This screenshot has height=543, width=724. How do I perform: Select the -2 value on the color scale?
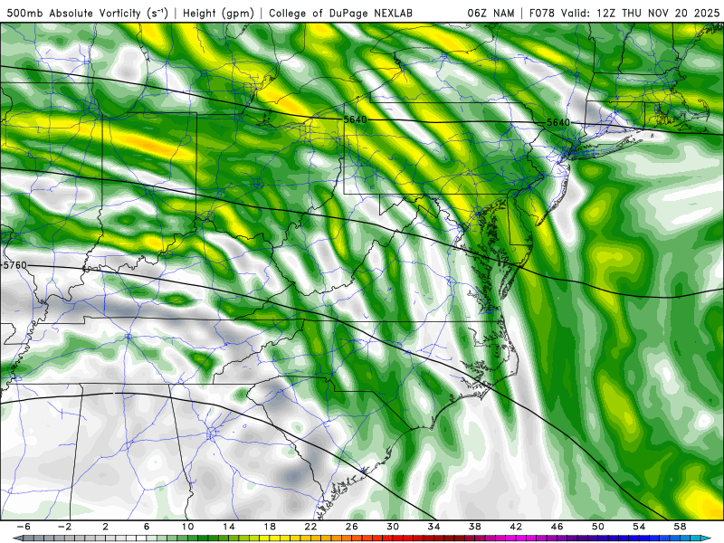point(64,527)
